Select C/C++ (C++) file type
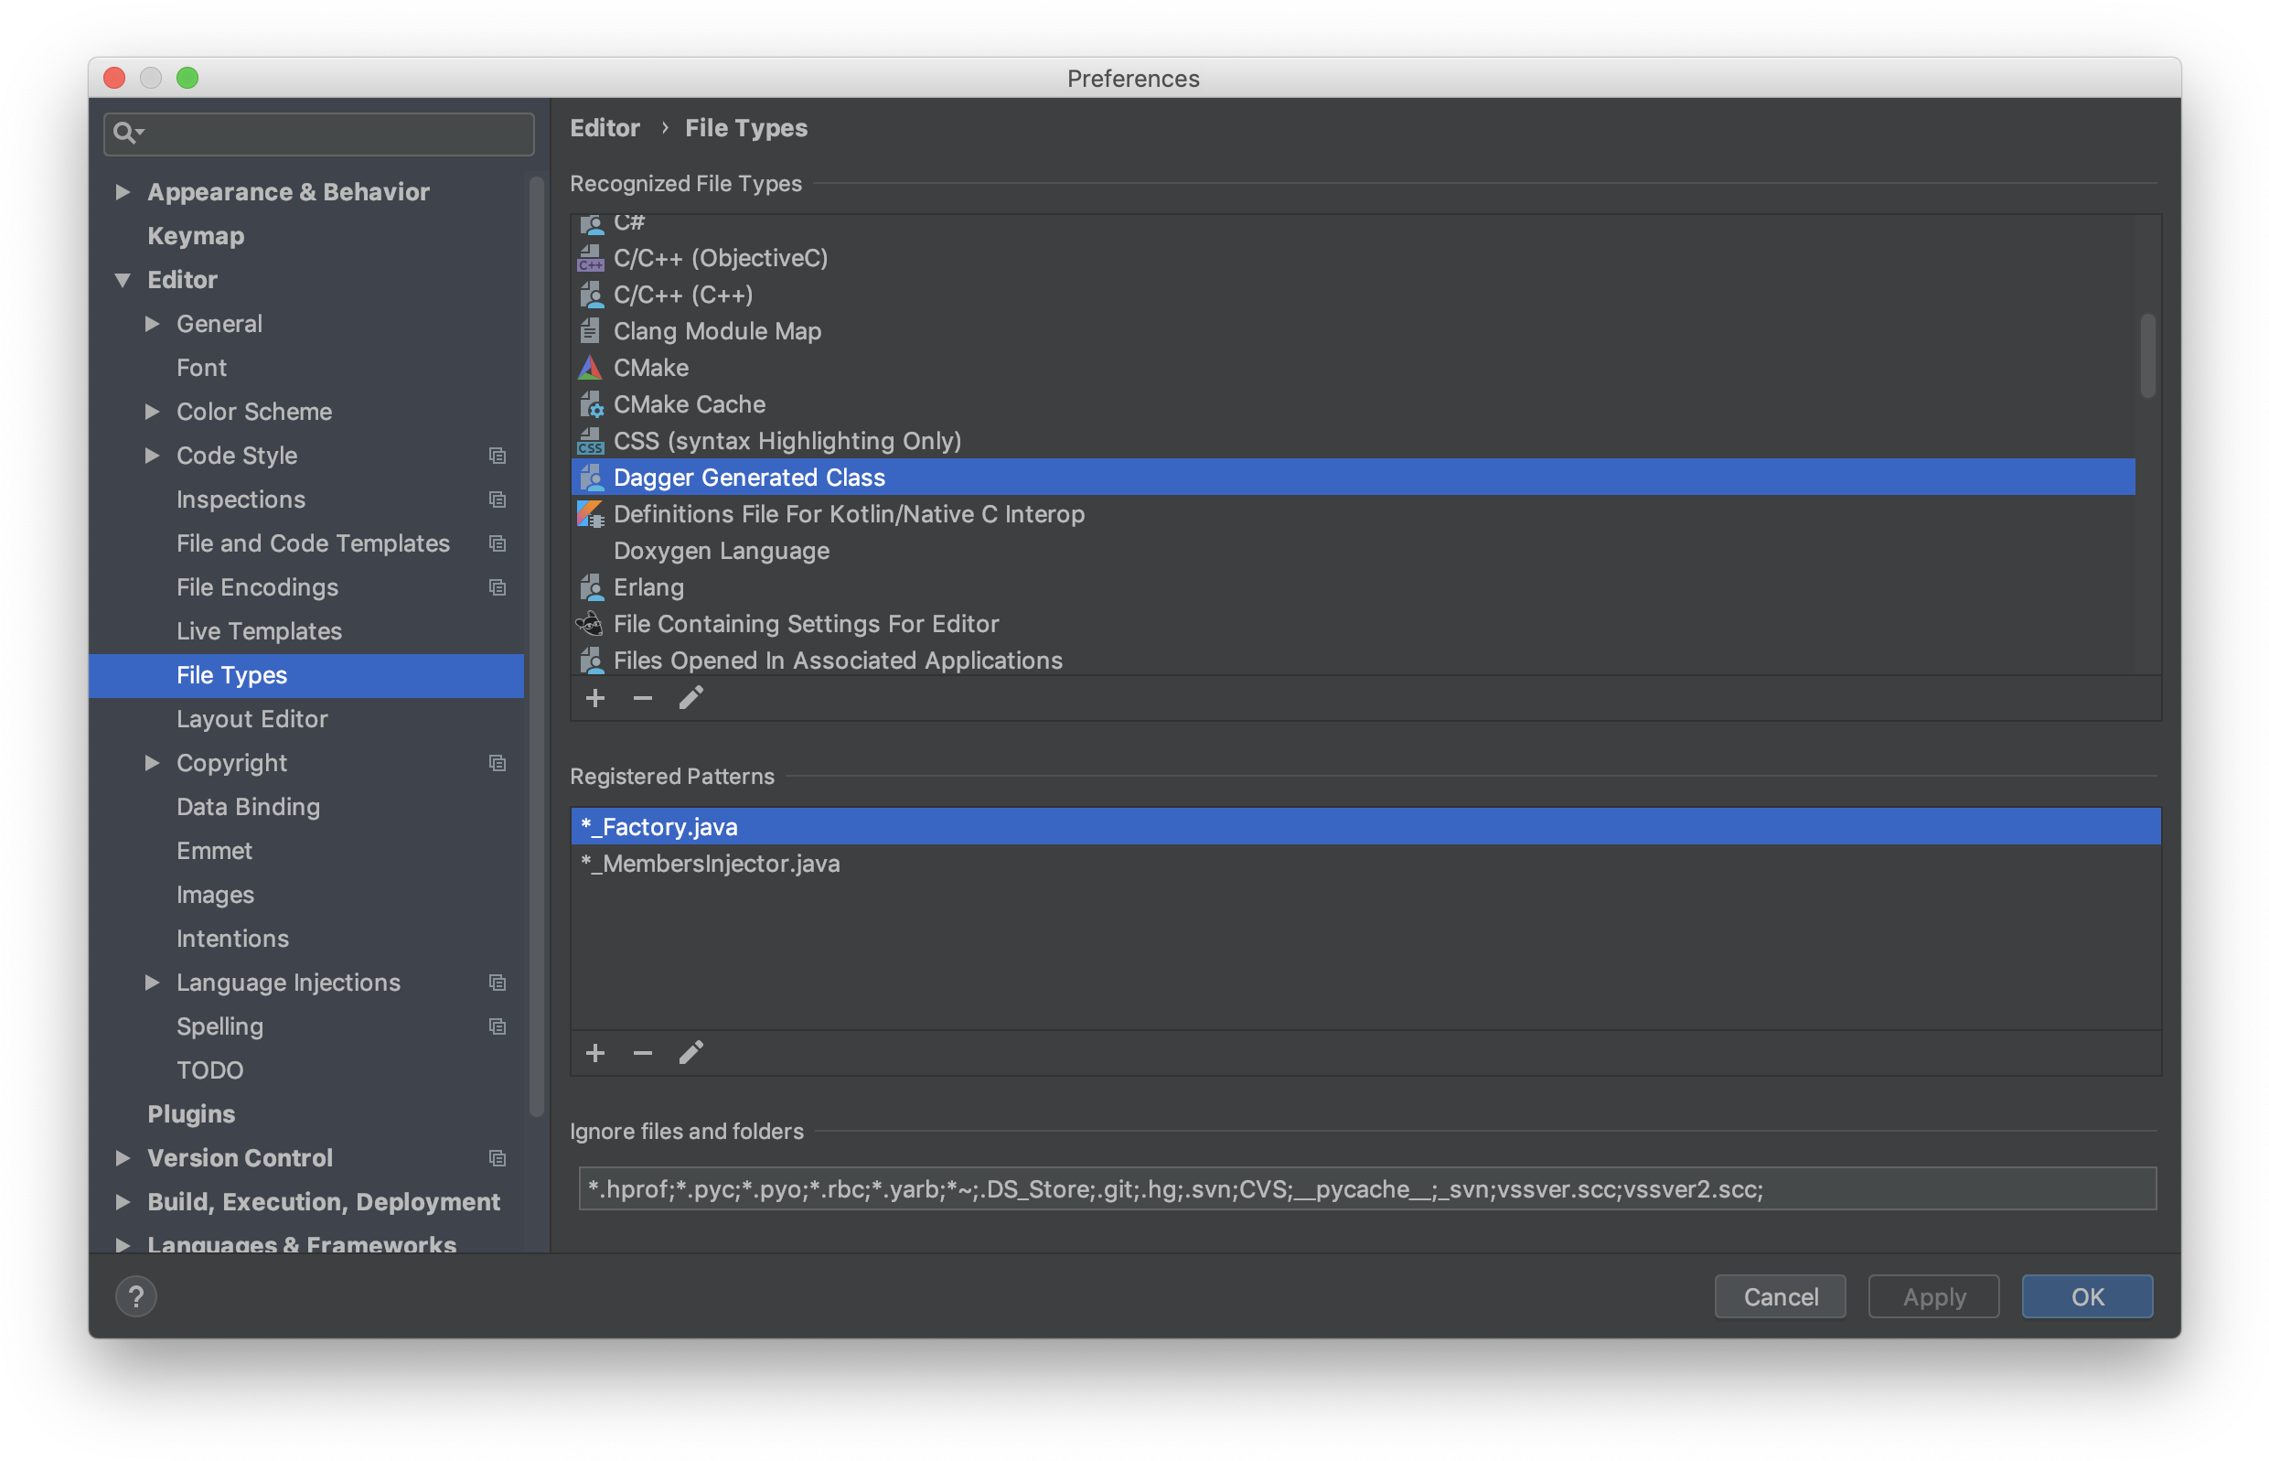2269x1461 pixels. 1353,295
